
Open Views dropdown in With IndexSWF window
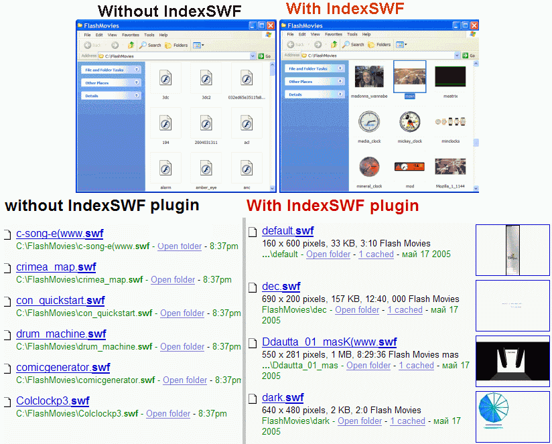coord(401,44)
